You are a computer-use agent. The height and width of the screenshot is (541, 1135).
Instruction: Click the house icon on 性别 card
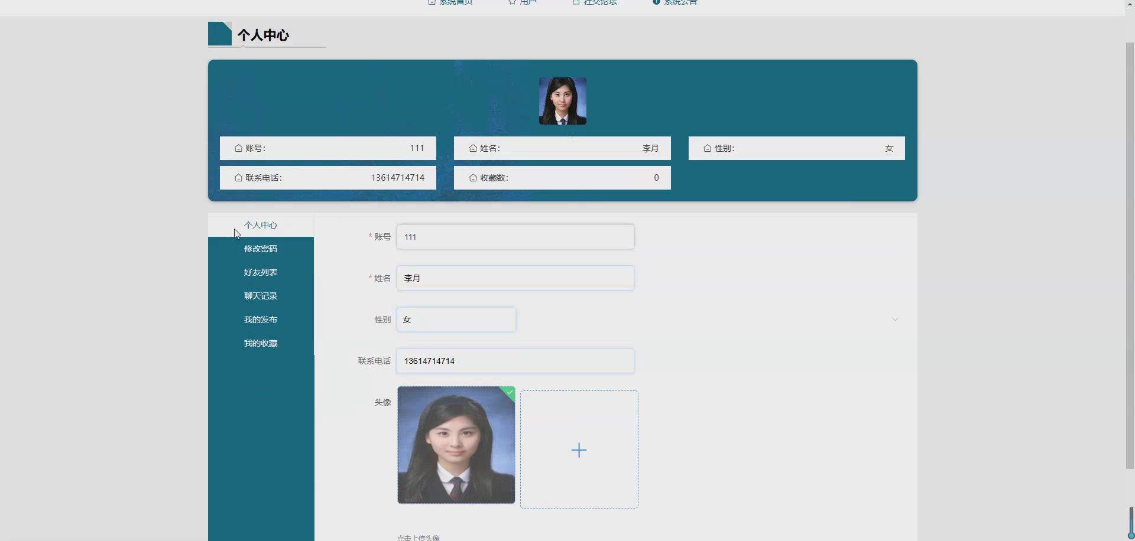tap(708, 148)
